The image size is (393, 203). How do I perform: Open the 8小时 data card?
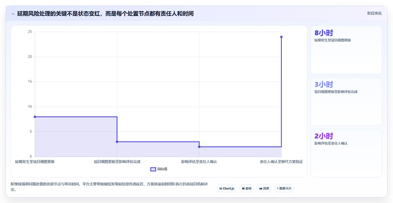(346, 50)
